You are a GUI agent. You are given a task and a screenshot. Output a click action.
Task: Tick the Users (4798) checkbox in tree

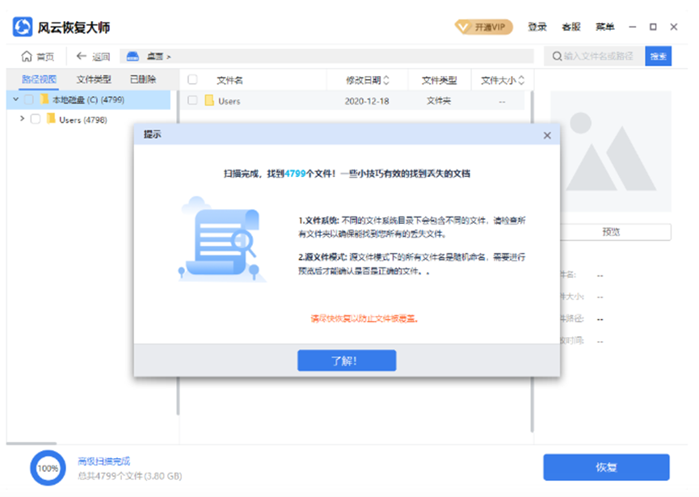coord(36,120)
